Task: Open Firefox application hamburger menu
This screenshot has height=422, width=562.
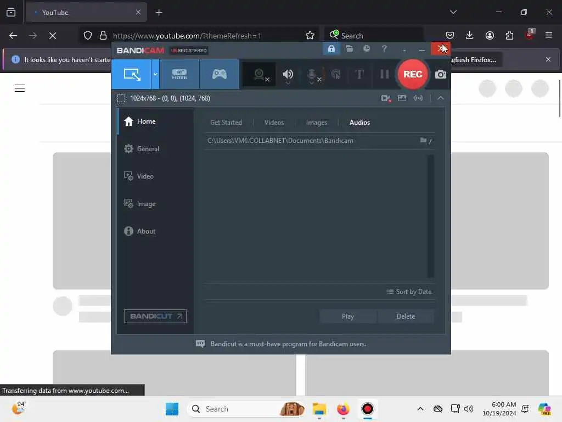Action: pyautogui.click(x=548, y=35)
